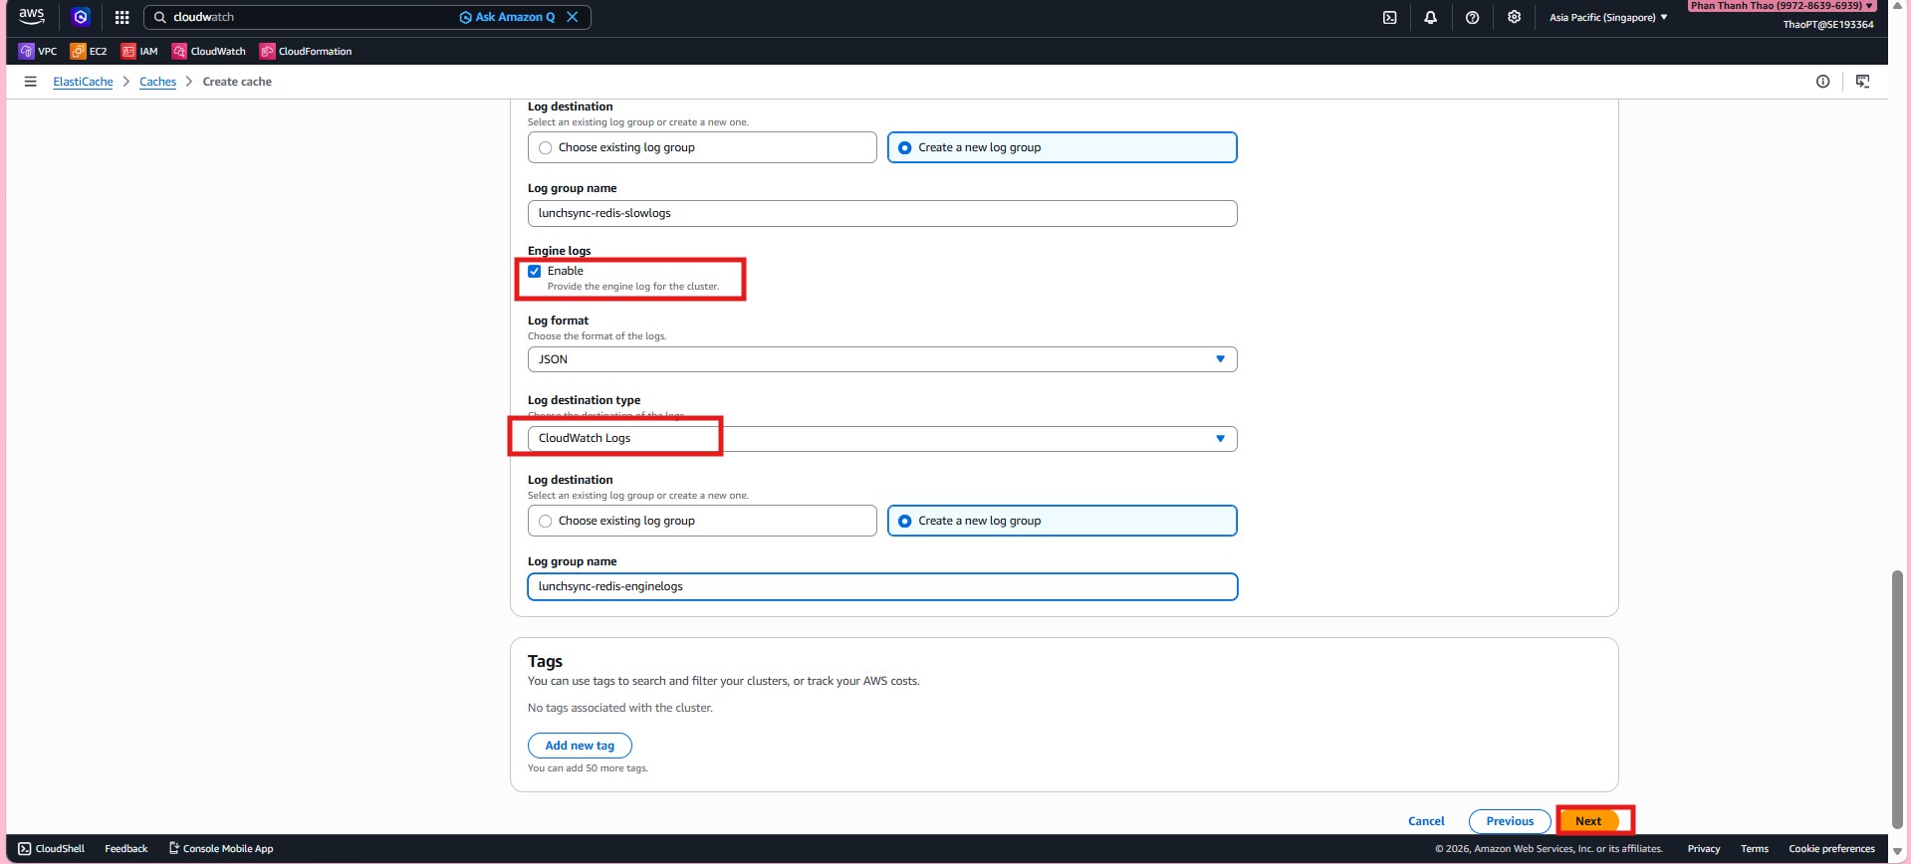Open the AWS home logo
Viewport: 1911px width, 864px height.
tap(32, 16)
